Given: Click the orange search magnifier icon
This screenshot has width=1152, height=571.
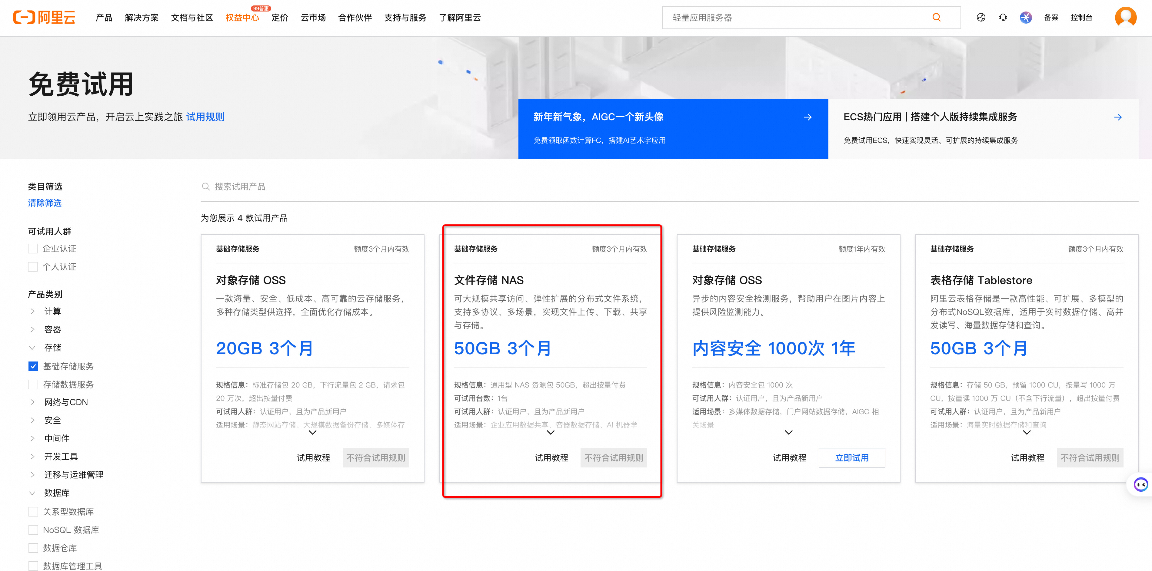Looking at the screenshot, I should pyautogui.click(x=937, y=18).
